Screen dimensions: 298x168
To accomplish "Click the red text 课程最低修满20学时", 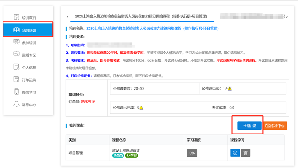I will (x=103, y=53).
